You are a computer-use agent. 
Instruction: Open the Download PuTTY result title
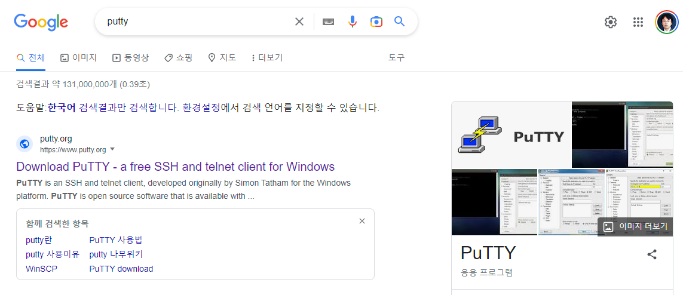coord(175,167)
